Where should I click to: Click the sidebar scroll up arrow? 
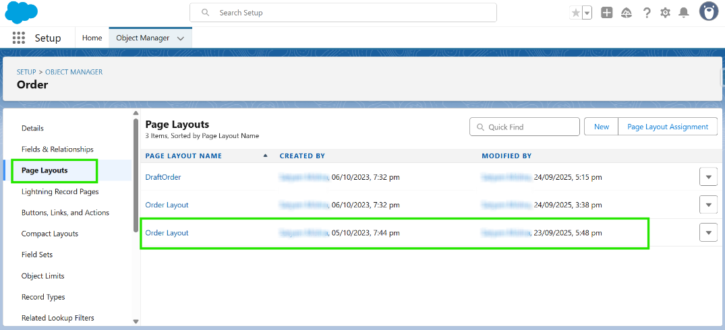click(x=136, y=113)
